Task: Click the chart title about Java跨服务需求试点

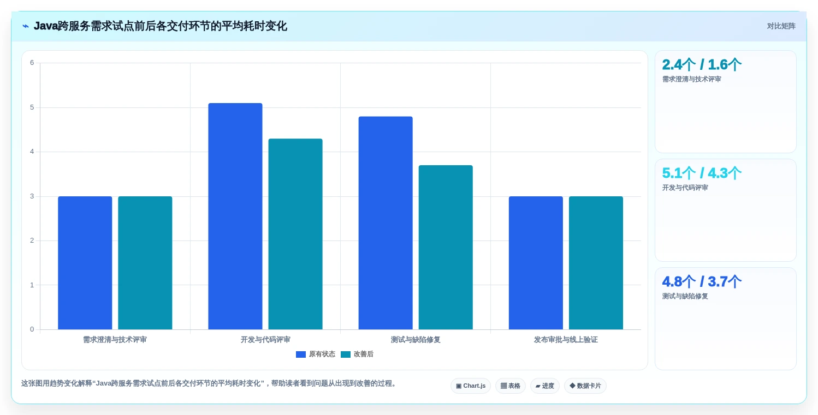Action: tap(161, 26)
